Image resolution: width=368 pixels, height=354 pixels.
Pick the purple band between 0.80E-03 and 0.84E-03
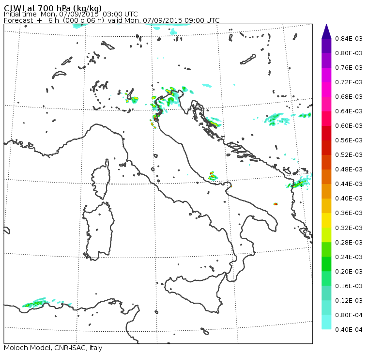click(x=326, y=46)
